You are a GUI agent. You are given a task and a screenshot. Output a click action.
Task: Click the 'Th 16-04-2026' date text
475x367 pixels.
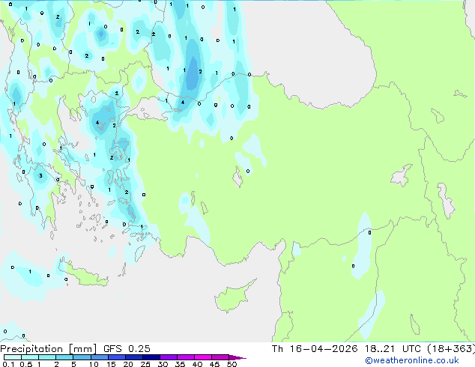point(315,349)
